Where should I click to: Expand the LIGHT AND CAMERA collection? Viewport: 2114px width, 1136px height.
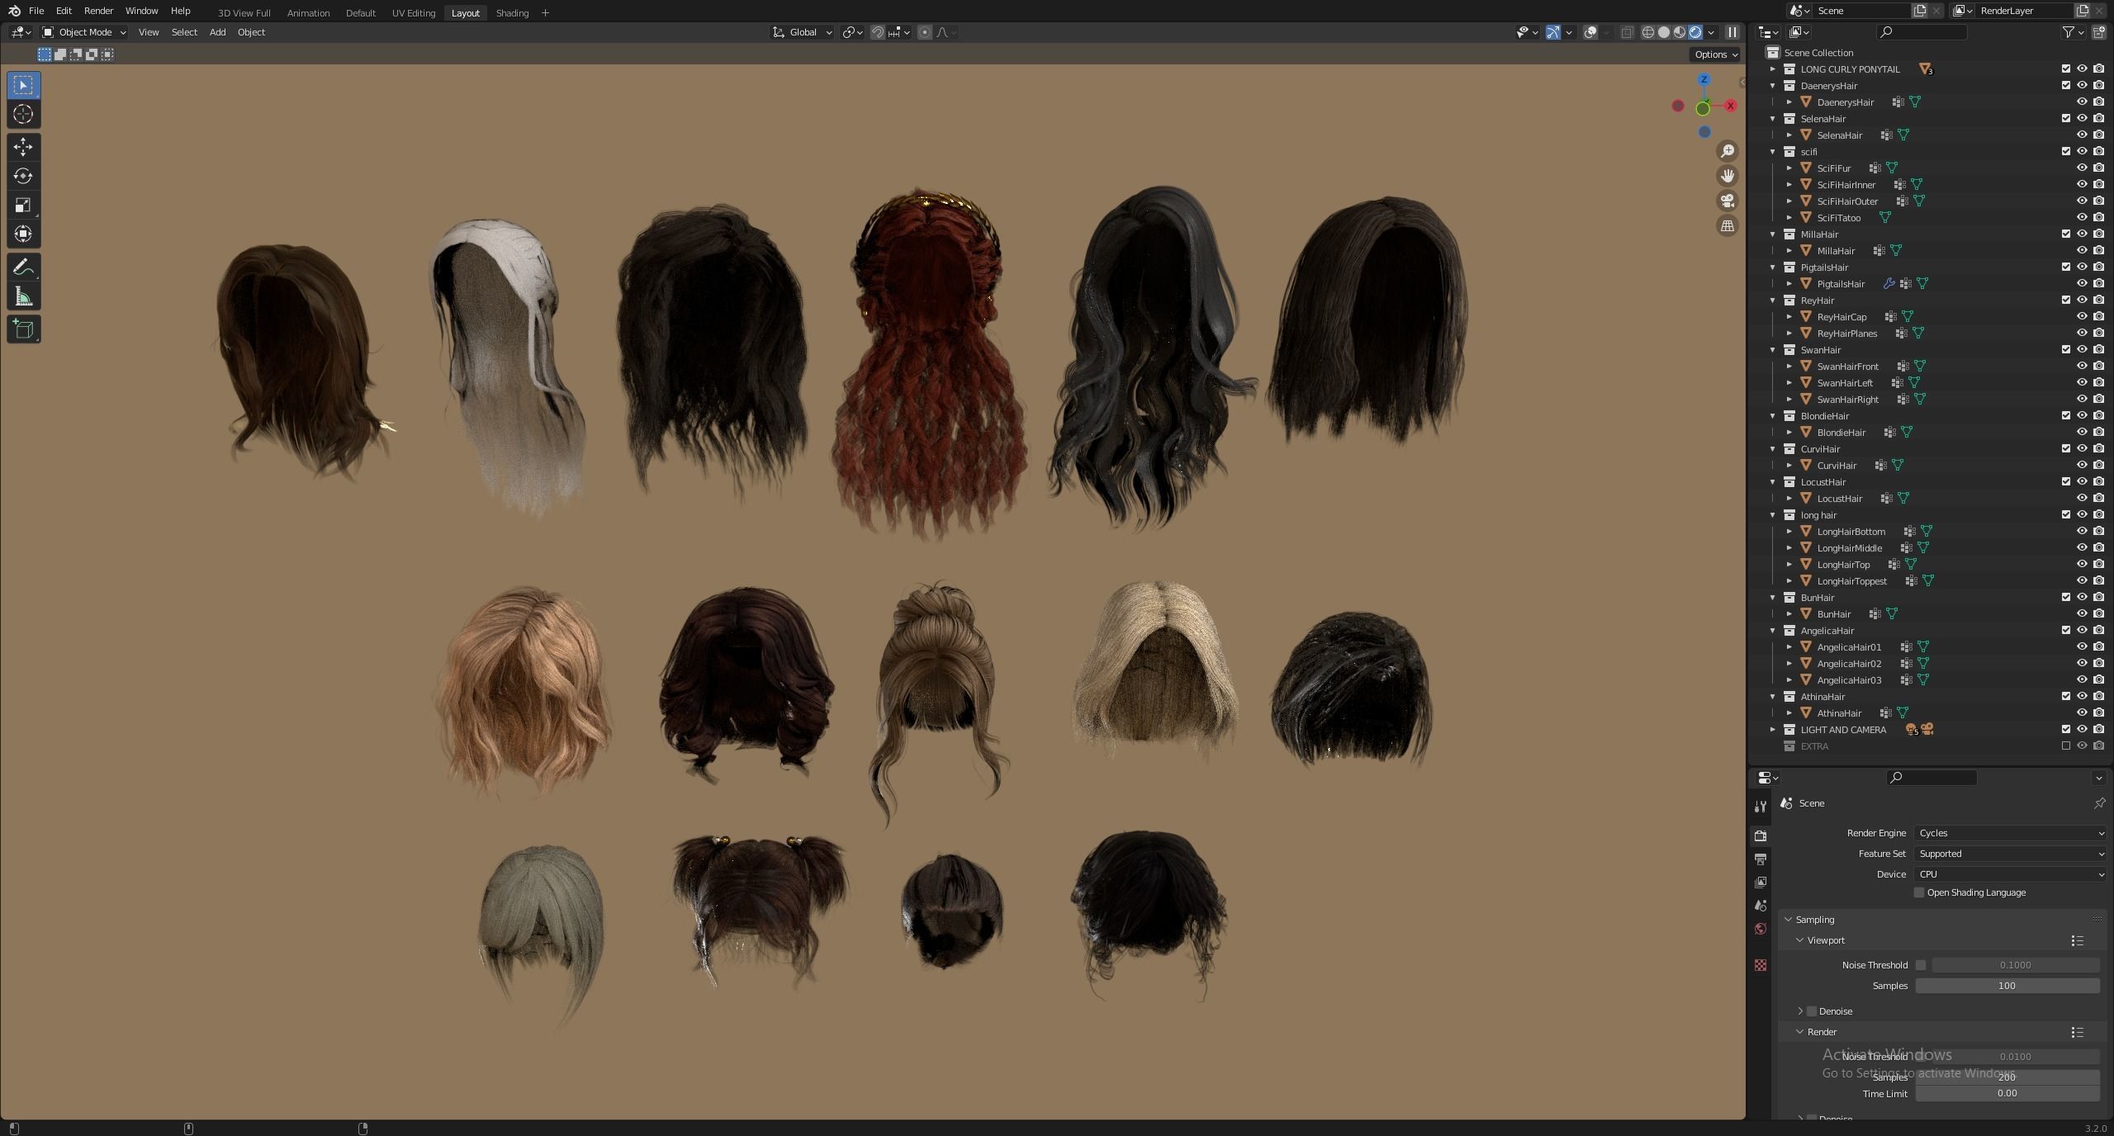click(x=1772, y=730)
